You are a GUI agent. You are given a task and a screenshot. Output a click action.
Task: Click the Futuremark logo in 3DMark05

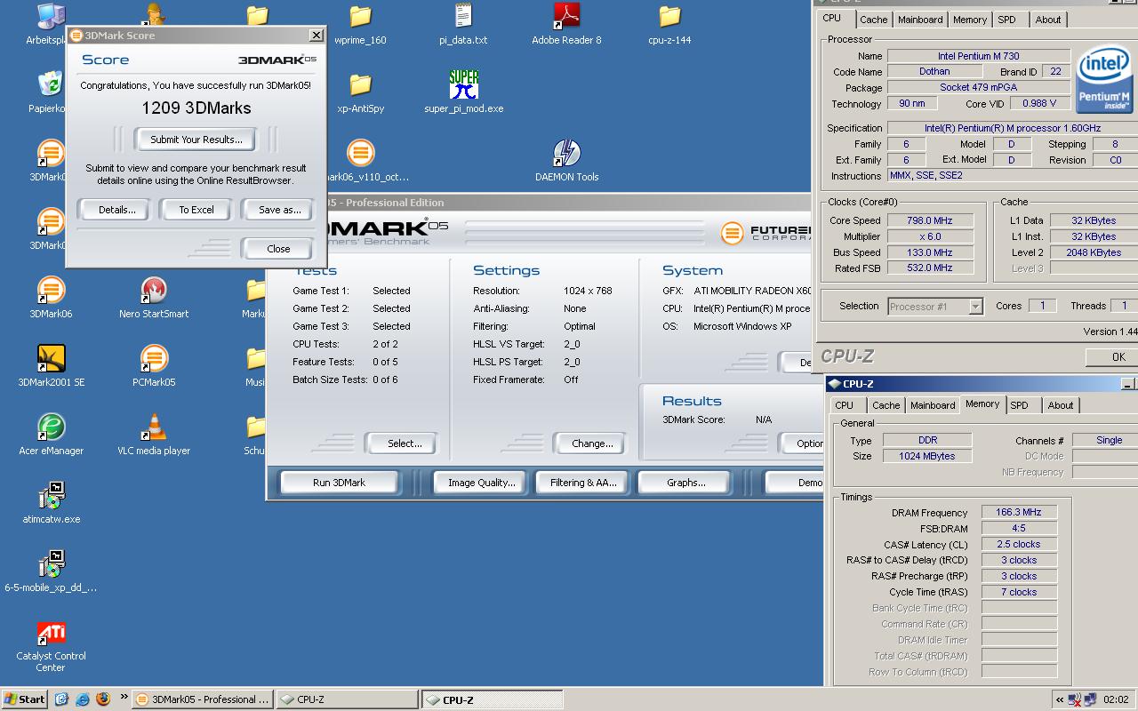[765, 233]
